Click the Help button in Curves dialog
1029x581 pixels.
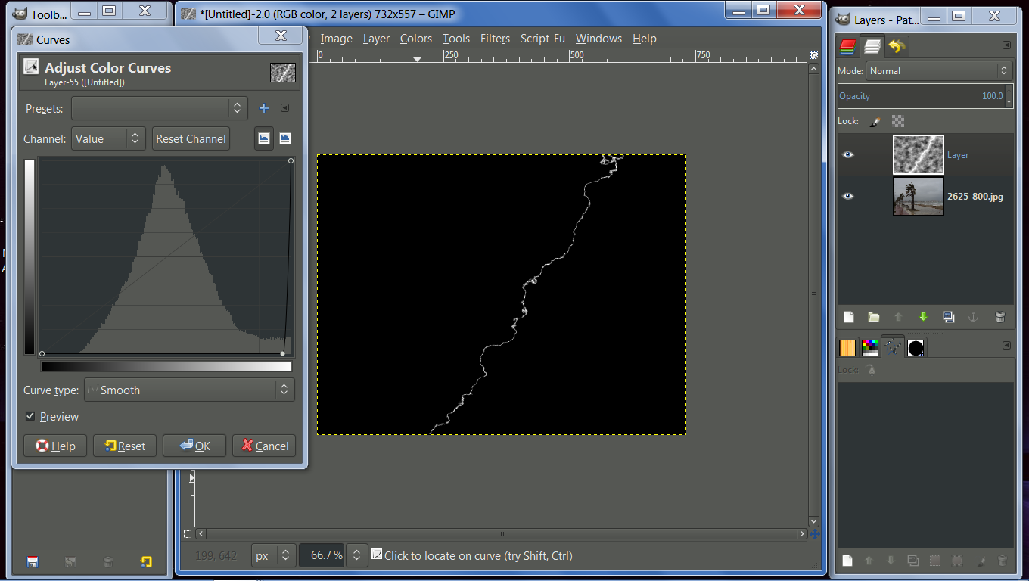(55, 446)
